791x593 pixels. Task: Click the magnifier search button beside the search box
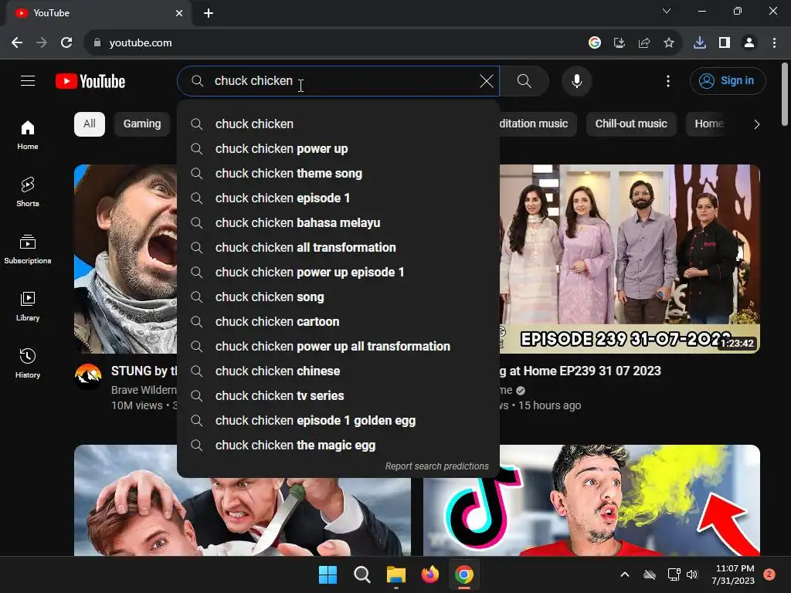pyautogui.click(x=525, y=80)
